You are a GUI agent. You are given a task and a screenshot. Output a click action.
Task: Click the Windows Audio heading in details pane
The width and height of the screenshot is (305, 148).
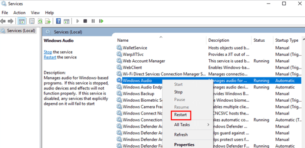(58, 41)
